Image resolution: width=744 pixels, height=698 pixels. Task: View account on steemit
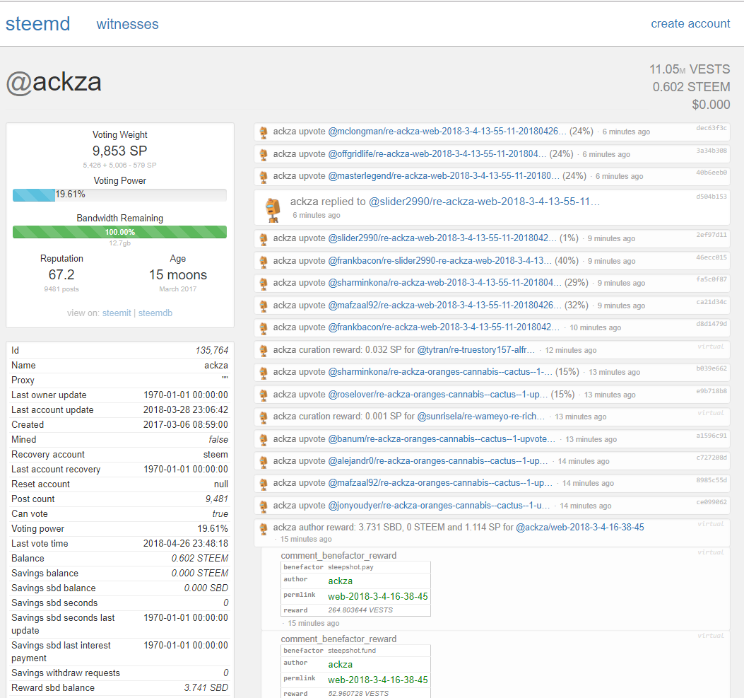[x=117, y=313]
